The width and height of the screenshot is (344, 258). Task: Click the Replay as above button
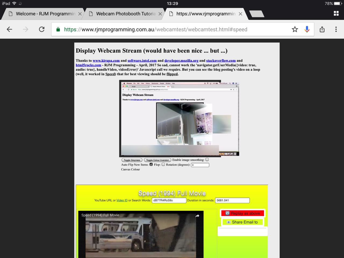click(x=243, y=213)
